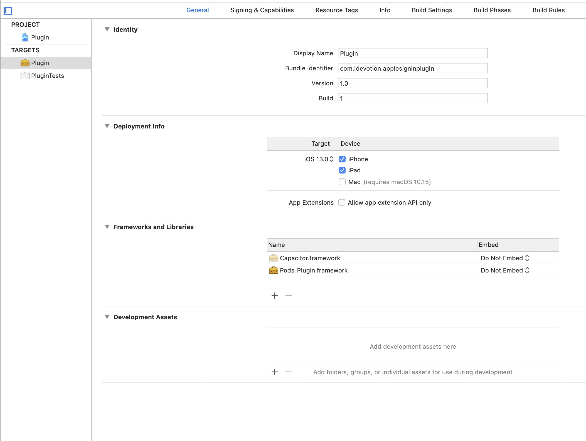
Task: Click the Development Assets heading
Action: point(145,317)
